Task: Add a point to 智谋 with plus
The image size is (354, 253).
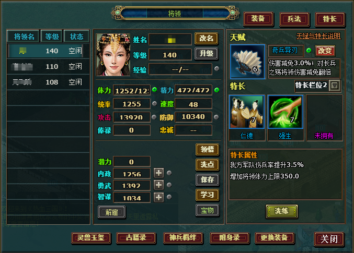Action: pos(159,198)
